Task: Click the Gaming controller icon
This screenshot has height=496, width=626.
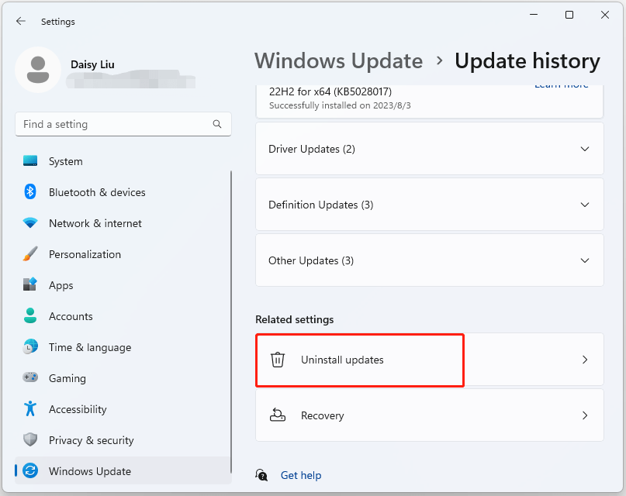Action: [x=29, y=378]
